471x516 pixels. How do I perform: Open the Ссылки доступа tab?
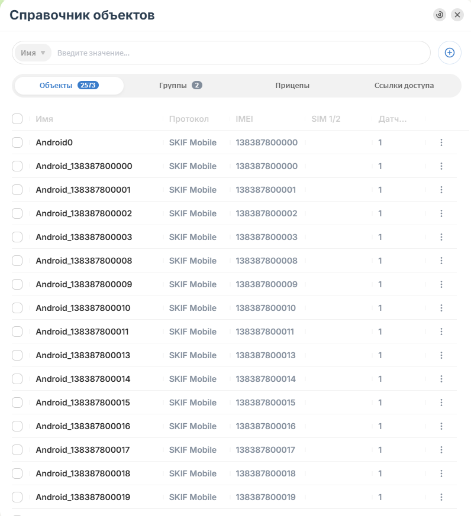point(404,86)
